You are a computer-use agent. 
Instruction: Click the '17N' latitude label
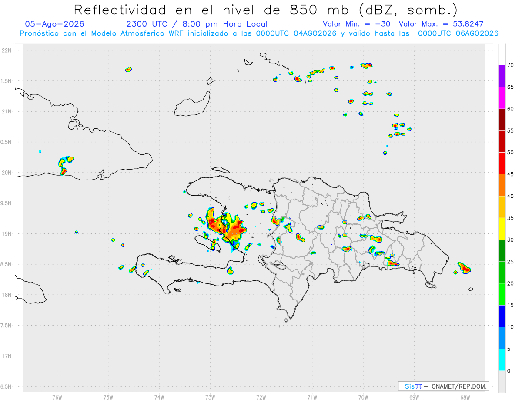[x=7, y=356]
